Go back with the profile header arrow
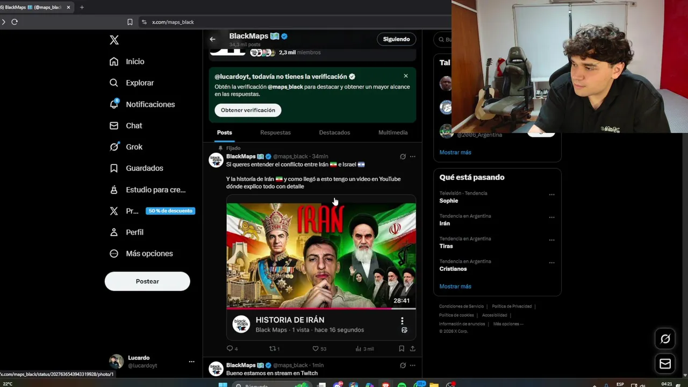Viewport: 688px width, 387px height. [x=212, y=39]
